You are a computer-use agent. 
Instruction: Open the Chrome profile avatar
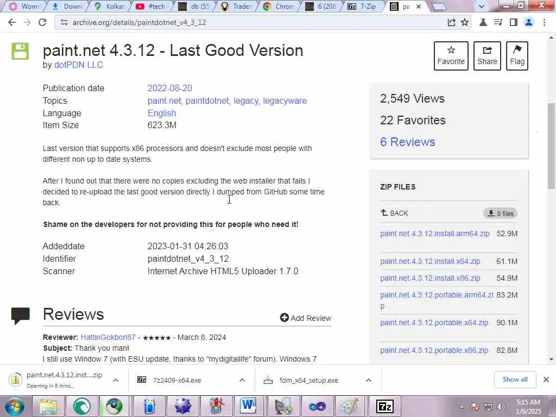pos(529,22)
